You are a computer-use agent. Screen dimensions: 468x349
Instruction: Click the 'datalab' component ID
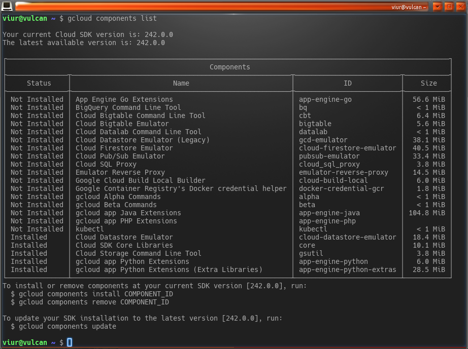tap(313, 132)
